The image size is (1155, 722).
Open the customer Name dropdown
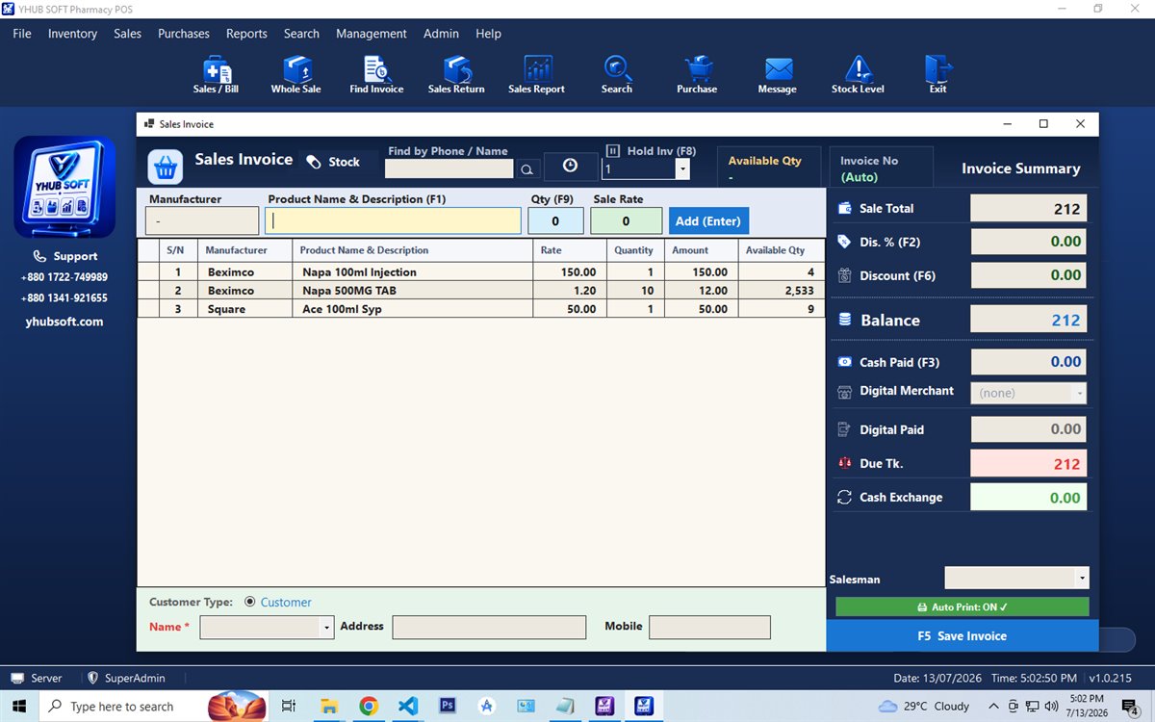click(x=327, y=628)
